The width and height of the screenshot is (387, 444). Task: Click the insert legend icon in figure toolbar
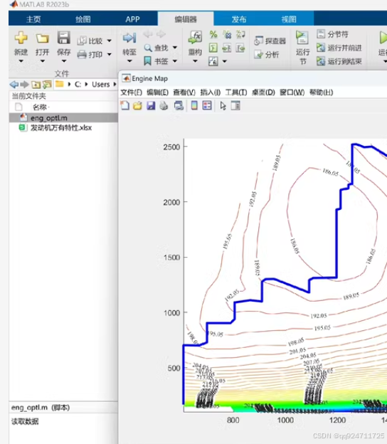tap(207, 105)
